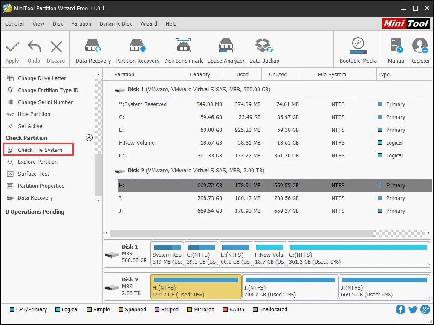Viewport: 434px width, 325px height.
Task: Select the System Reserved partition row
Action: tap(275, 104)
